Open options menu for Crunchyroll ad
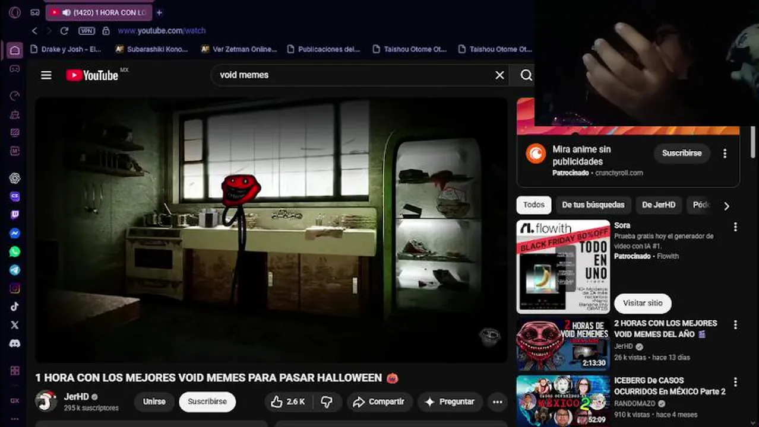This screenshot has height=427, width=759. coord(725,154)
